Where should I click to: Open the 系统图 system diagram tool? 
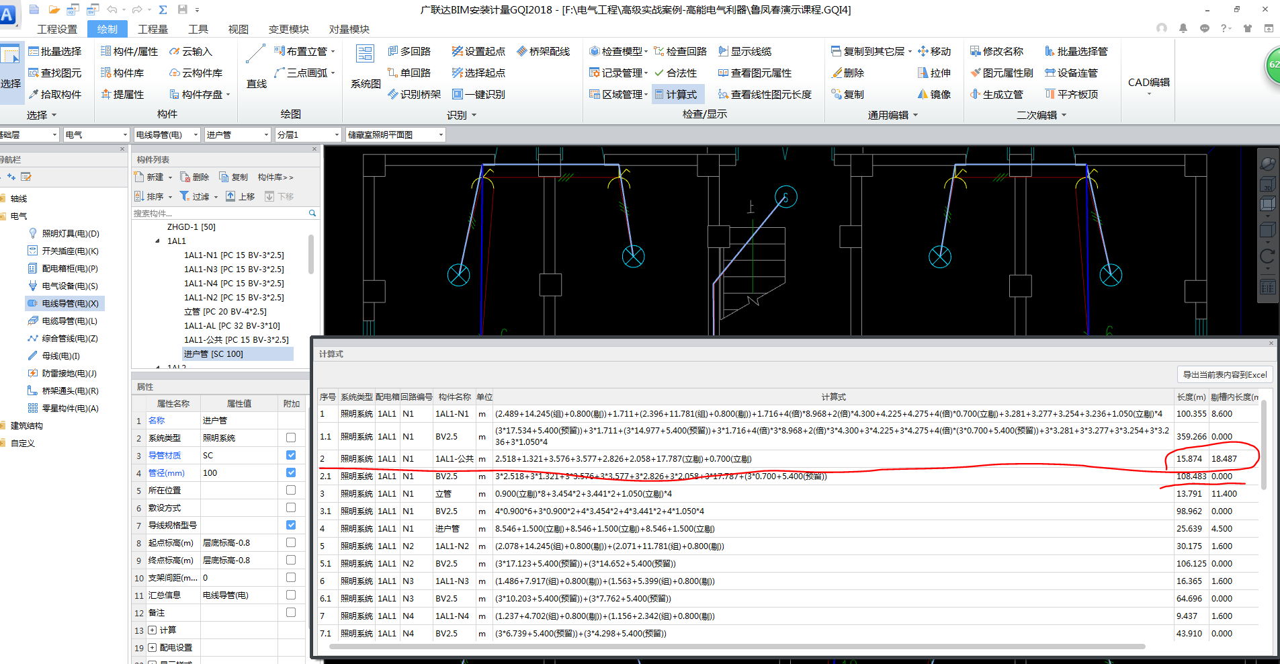(x=366, y=66)
